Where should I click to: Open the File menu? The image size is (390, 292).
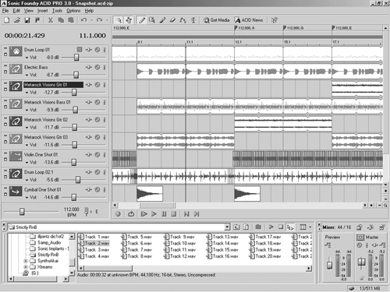(x=5, y=11)
